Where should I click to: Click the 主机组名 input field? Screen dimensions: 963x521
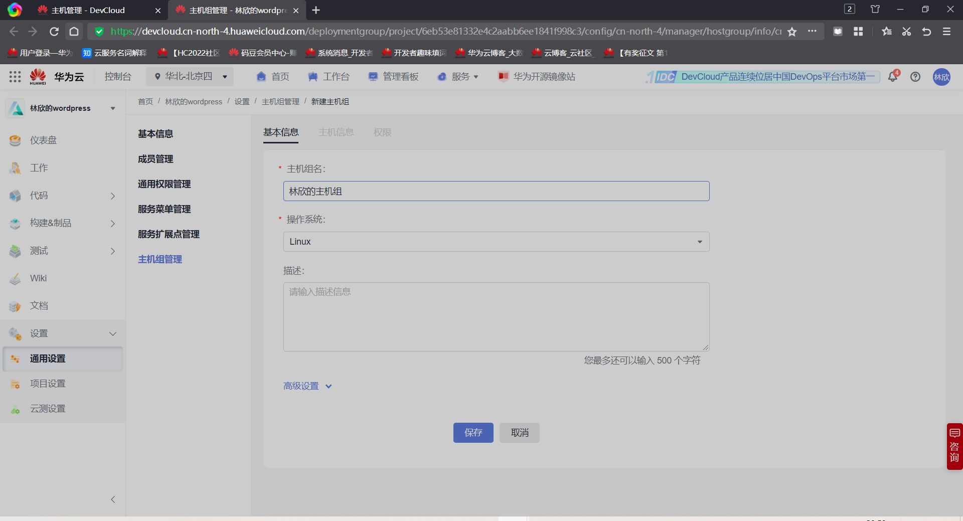tap(496, 191)
